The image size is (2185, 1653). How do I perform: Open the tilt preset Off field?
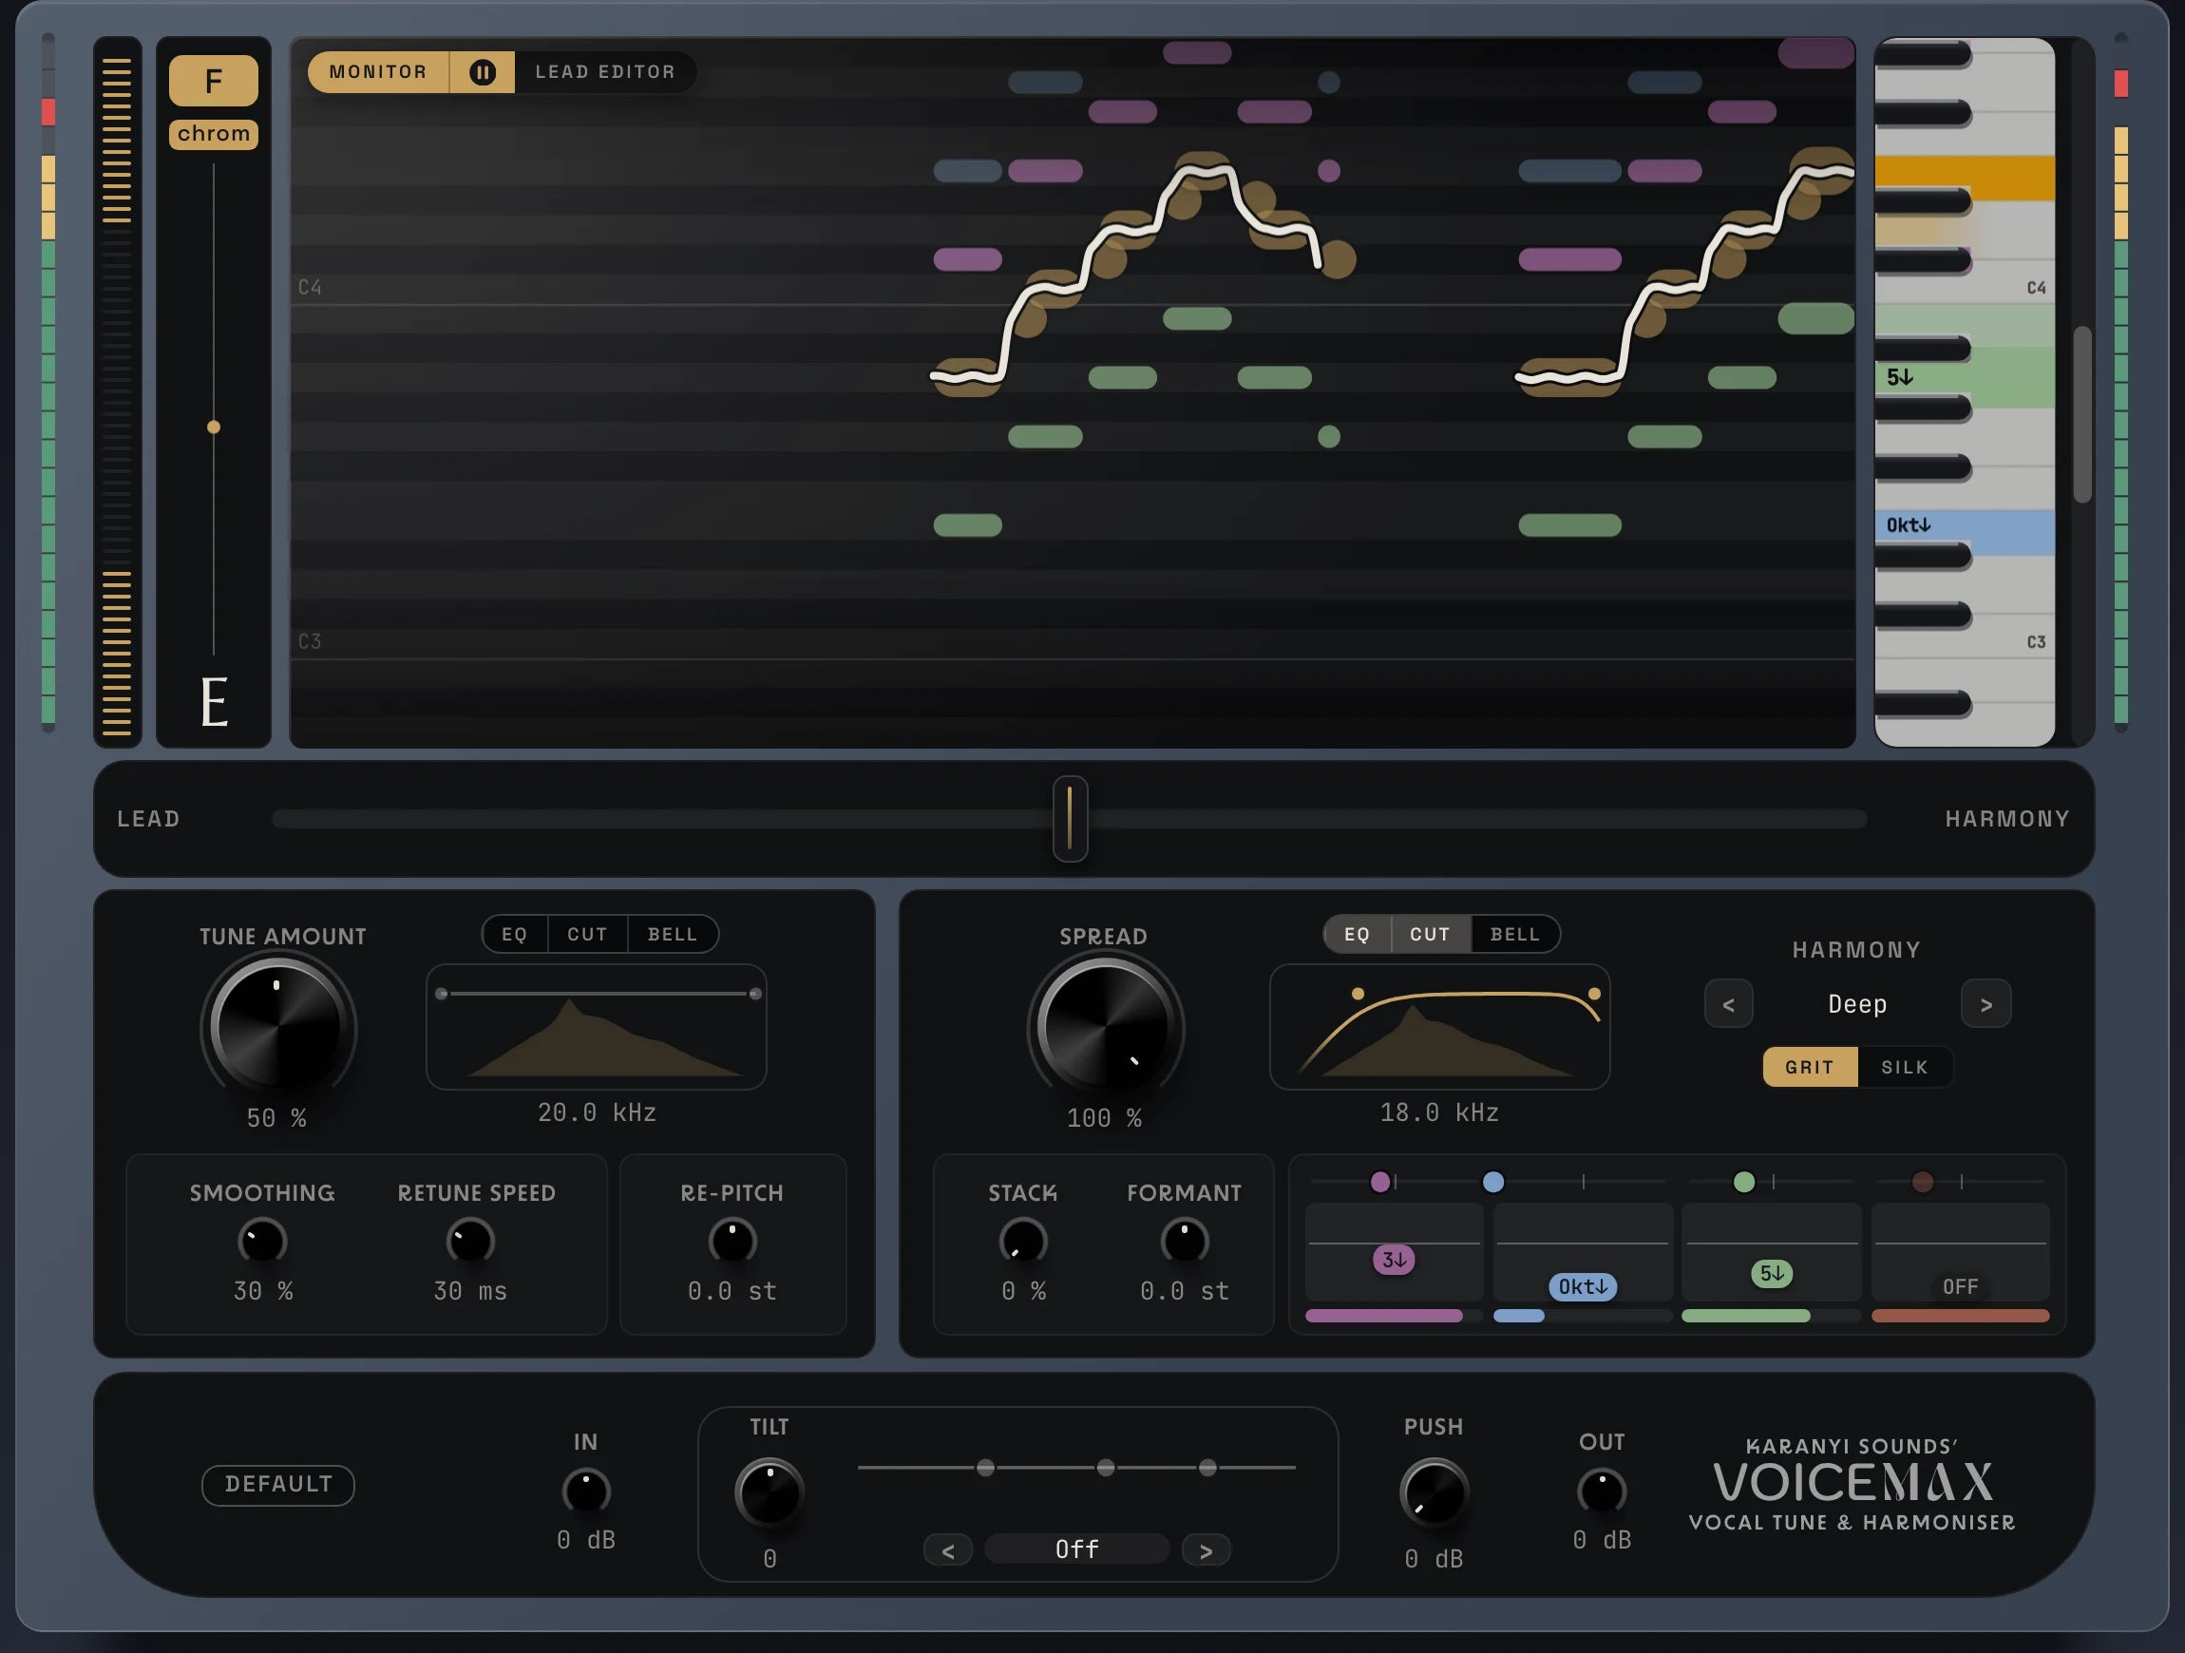1076,1549
